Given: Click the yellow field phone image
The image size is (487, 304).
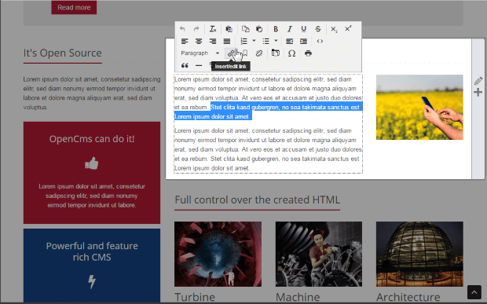Looking at the screenshot, I should point(419,107).
